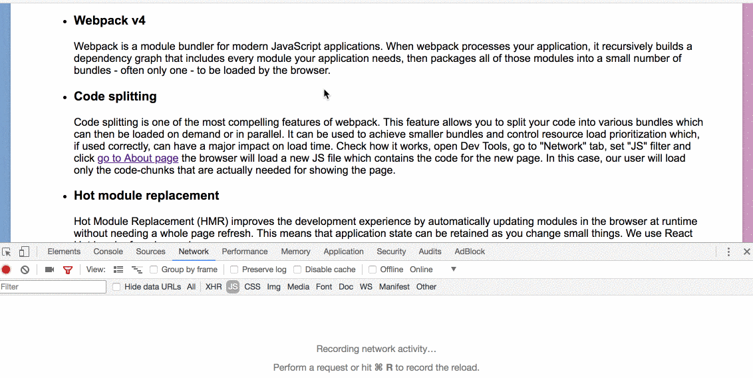This screenshot has height=378, width=753.
Task: Open the Performance tab
Action: [x=244, y=252]
